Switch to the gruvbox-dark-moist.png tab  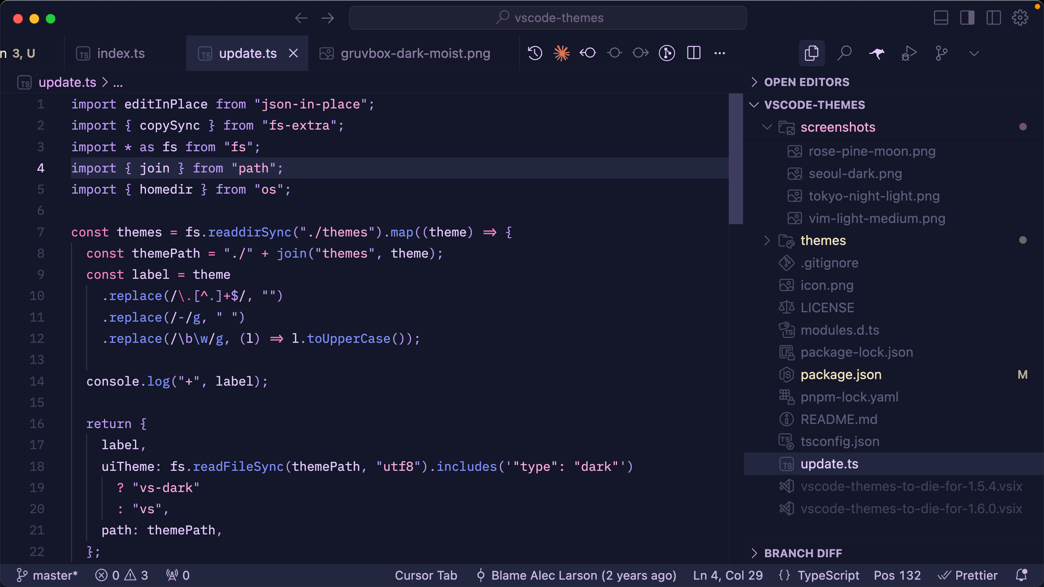(415, 53)
